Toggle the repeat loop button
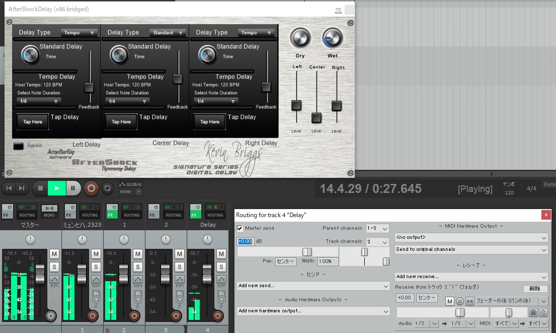This screenshot has width=556, height=333. (x=108, y=188)
